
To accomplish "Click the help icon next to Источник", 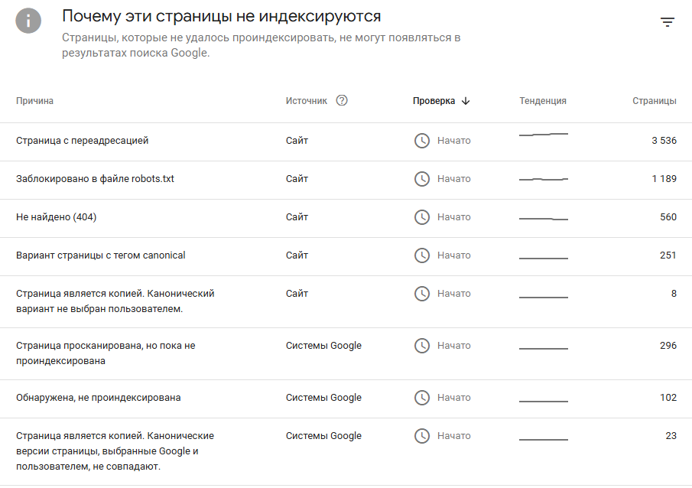I will 342,100.
